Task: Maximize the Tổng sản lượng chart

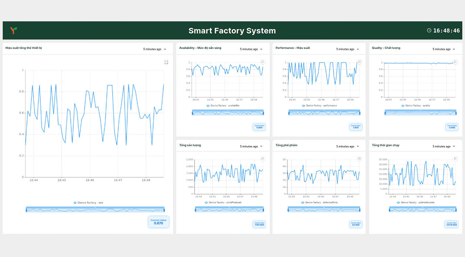Action: (262, 159)
